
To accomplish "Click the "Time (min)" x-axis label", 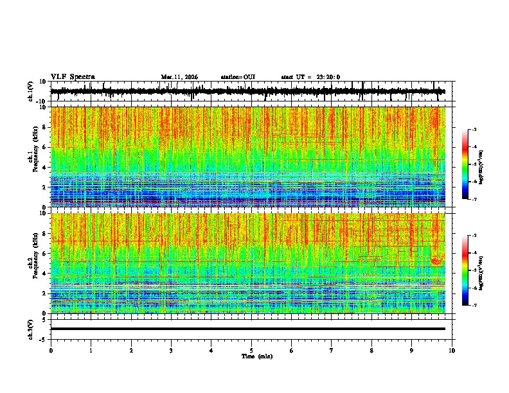I will pyautogui.click(x=257, y=356).
